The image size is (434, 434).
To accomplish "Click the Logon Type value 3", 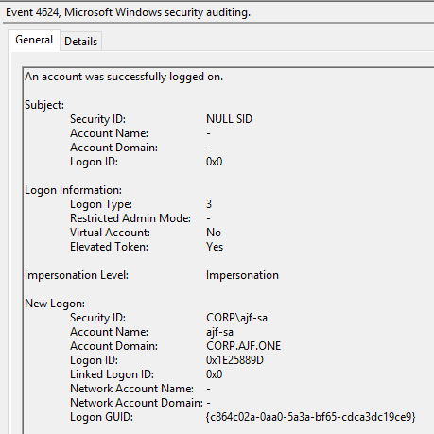I will click(x=209, y=204).
